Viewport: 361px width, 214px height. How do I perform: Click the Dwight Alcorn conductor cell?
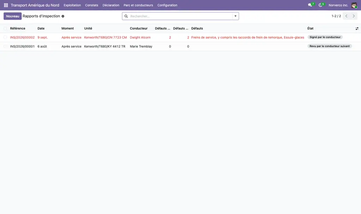point(140,37)
